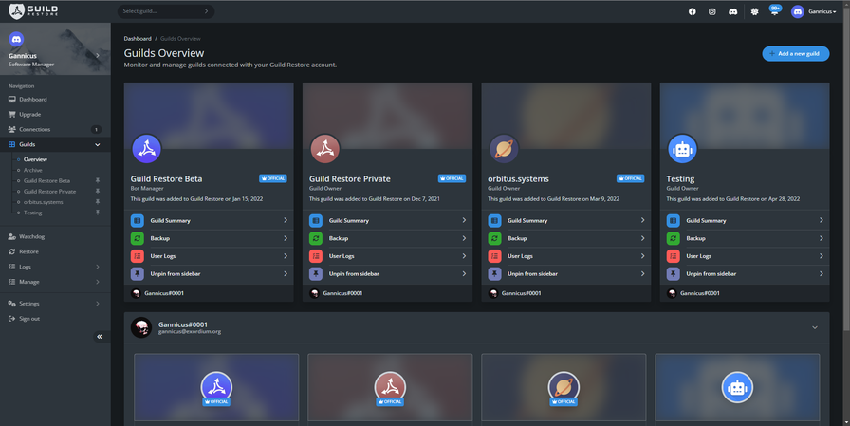Open User Logs for Testing
Viewport: 850px width, 426px height.
click(x=745, y=256)
